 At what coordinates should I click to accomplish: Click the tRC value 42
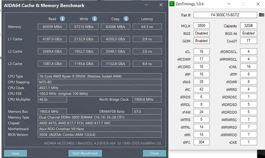[x=201, y=89]
